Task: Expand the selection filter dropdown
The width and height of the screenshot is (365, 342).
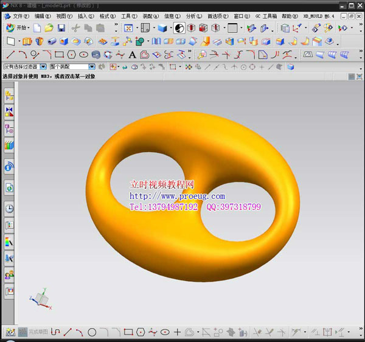Action: [43, 67]
